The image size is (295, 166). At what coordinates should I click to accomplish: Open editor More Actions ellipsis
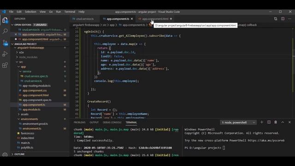click(289, 18)
